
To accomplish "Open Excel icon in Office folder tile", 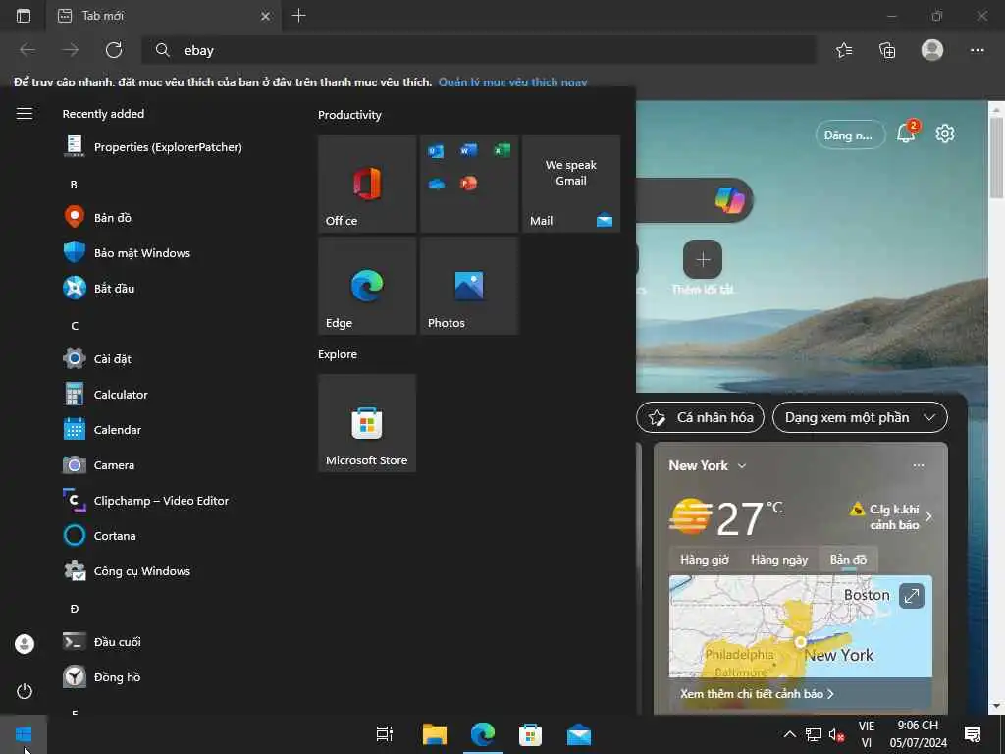I will click(502, 151).
